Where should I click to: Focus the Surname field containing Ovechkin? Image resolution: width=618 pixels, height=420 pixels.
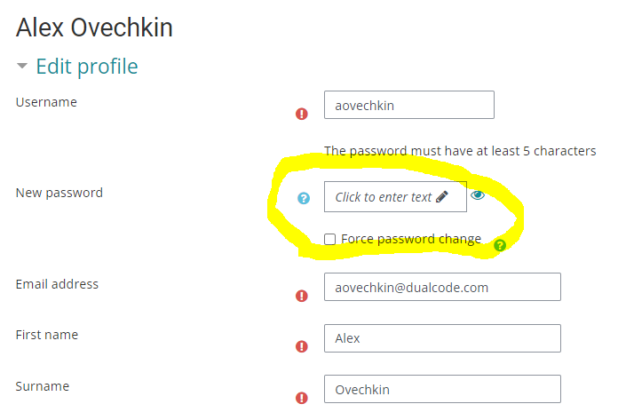click(x=442, y=390)
